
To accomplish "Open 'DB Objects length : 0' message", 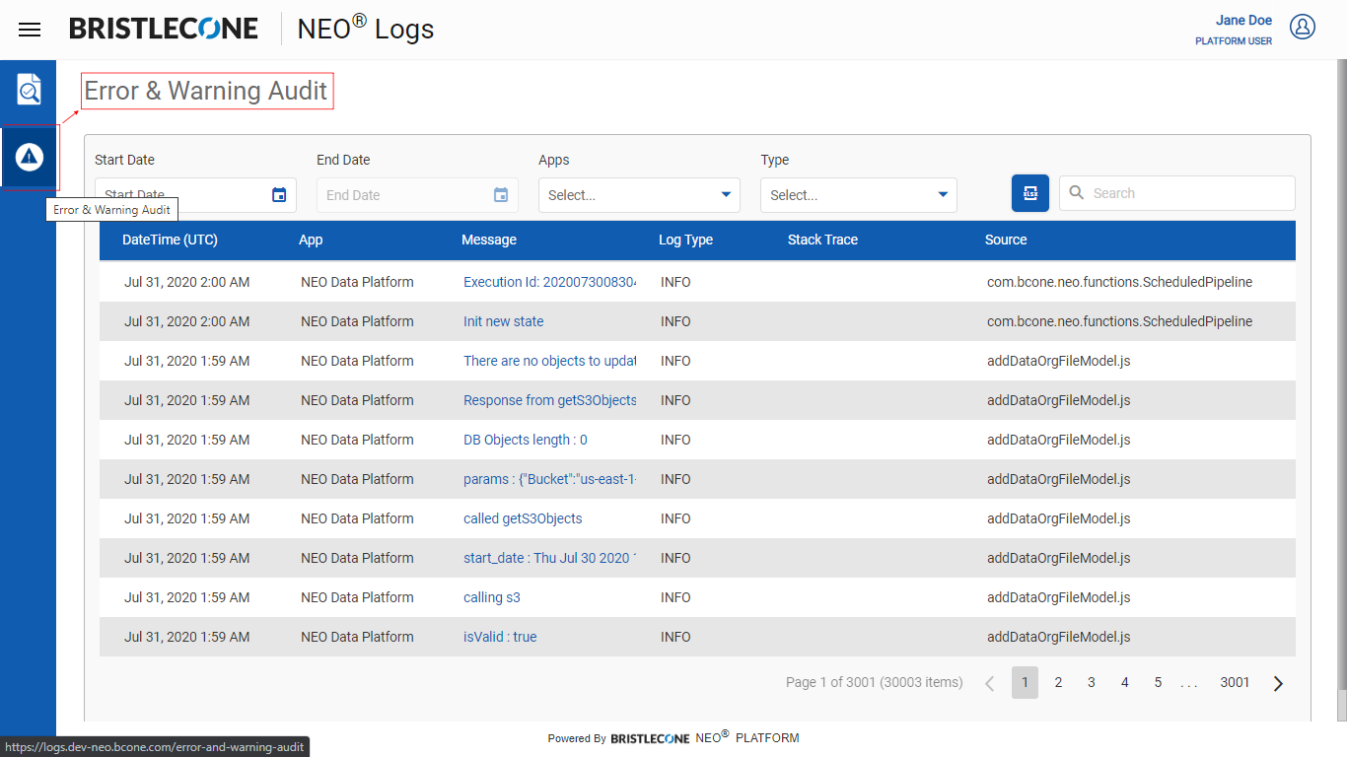I will pos(526,440).
